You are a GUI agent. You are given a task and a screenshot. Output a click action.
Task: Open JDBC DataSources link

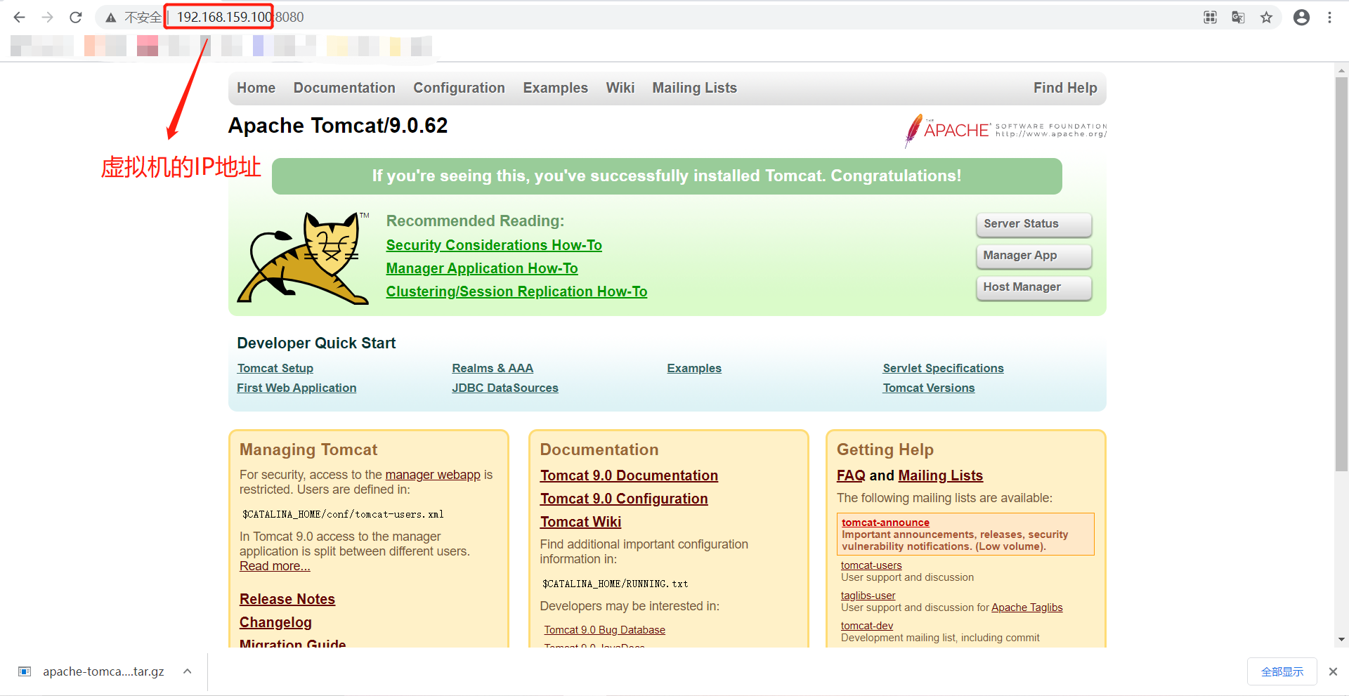click(505, 388)
